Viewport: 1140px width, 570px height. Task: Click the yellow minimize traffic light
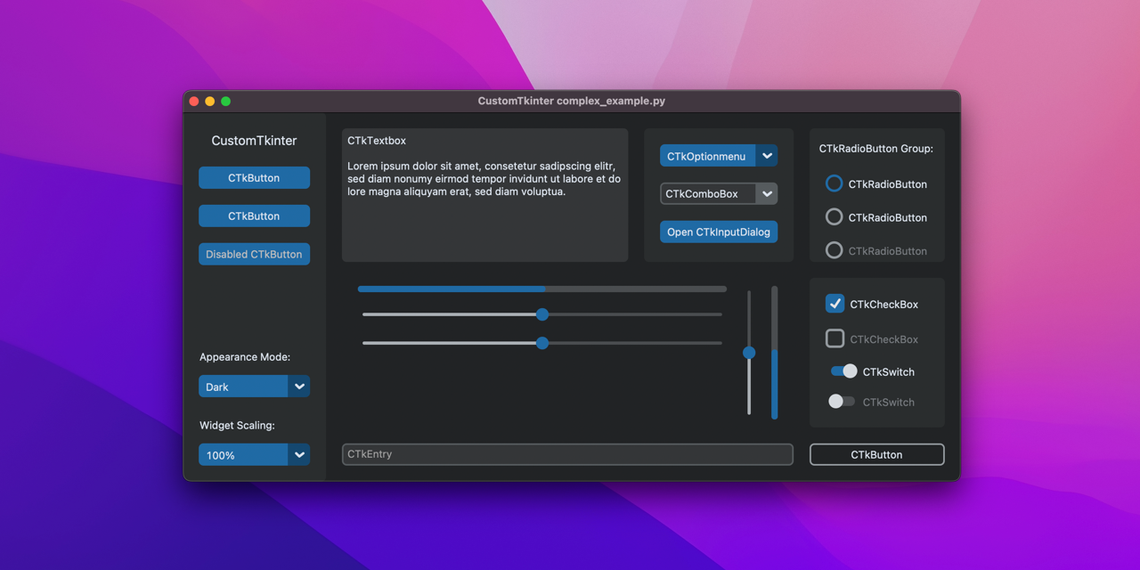pyautogui.click(x=209, y=101)
